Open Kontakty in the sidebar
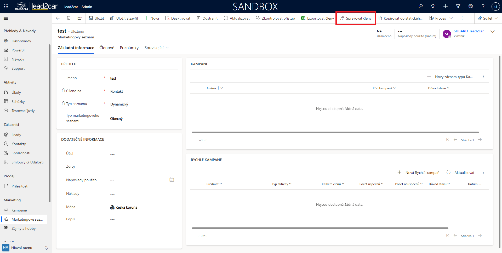This screenshot has width=502, height=253. coord(19,144)
